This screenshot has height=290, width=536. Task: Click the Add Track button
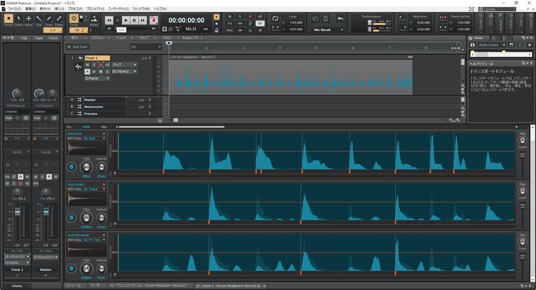[77, 47]
